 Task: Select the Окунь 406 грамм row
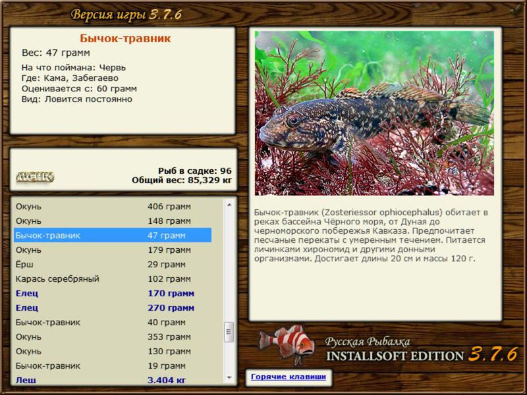(x=113, y=206)
